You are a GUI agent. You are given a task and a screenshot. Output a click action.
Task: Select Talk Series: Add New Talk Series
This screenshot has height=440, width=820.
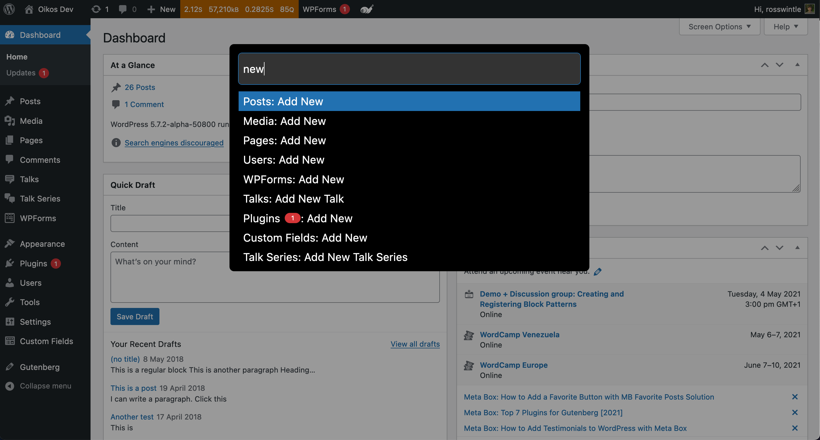(409, 257)
